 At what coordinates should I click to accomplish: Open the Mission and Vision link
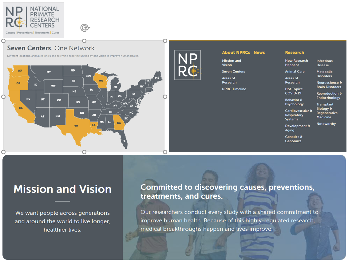[231, 63]
